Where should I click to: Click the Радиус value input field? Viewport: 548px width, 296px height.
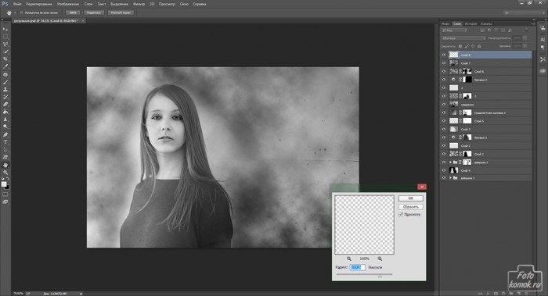coord(358,267)
